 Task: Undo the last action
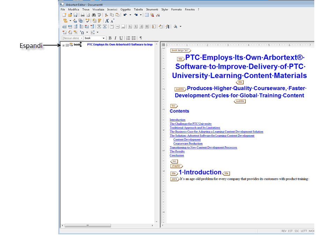[125, 15]
